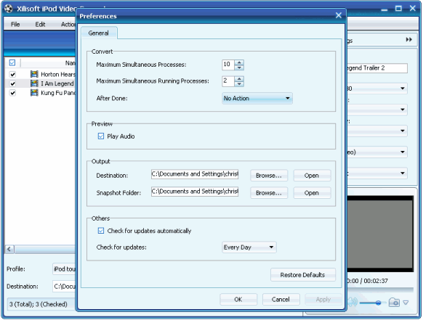The image size is (423, 320).
Task: Click the volume speaker icon in player
Action: [352, 303]
